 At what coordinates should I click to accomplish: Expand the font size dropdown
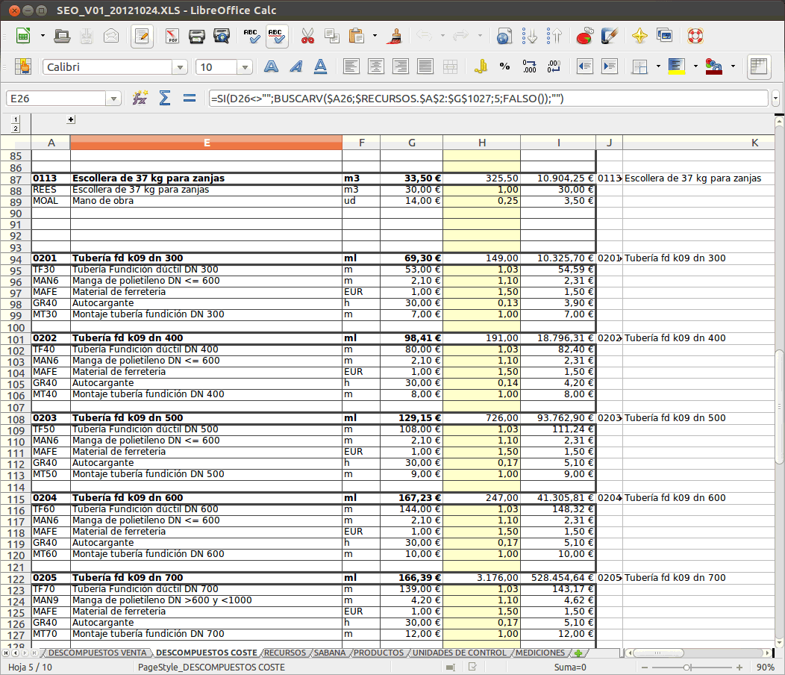click(x=244, y=67)
